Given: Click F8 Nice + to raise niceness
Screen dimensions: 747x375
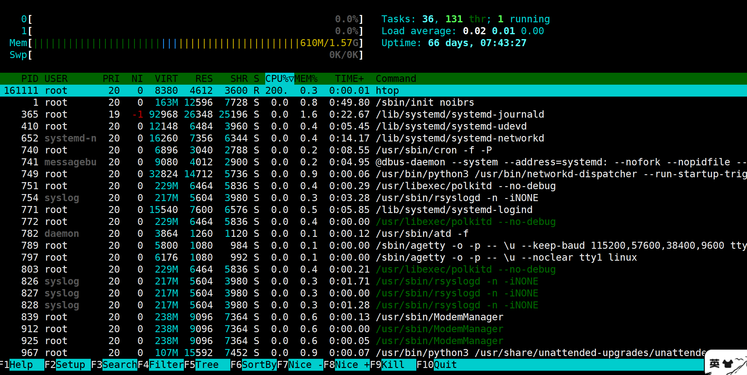Looking at the screenshot, I should pos(352,365).
